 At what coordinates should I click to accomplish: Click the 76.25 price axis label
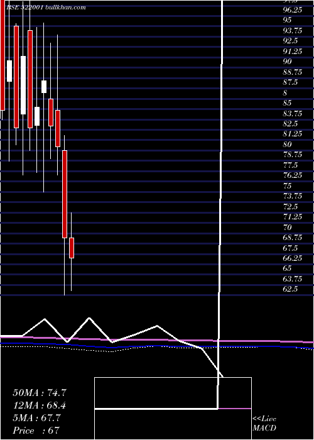[293, 175]
